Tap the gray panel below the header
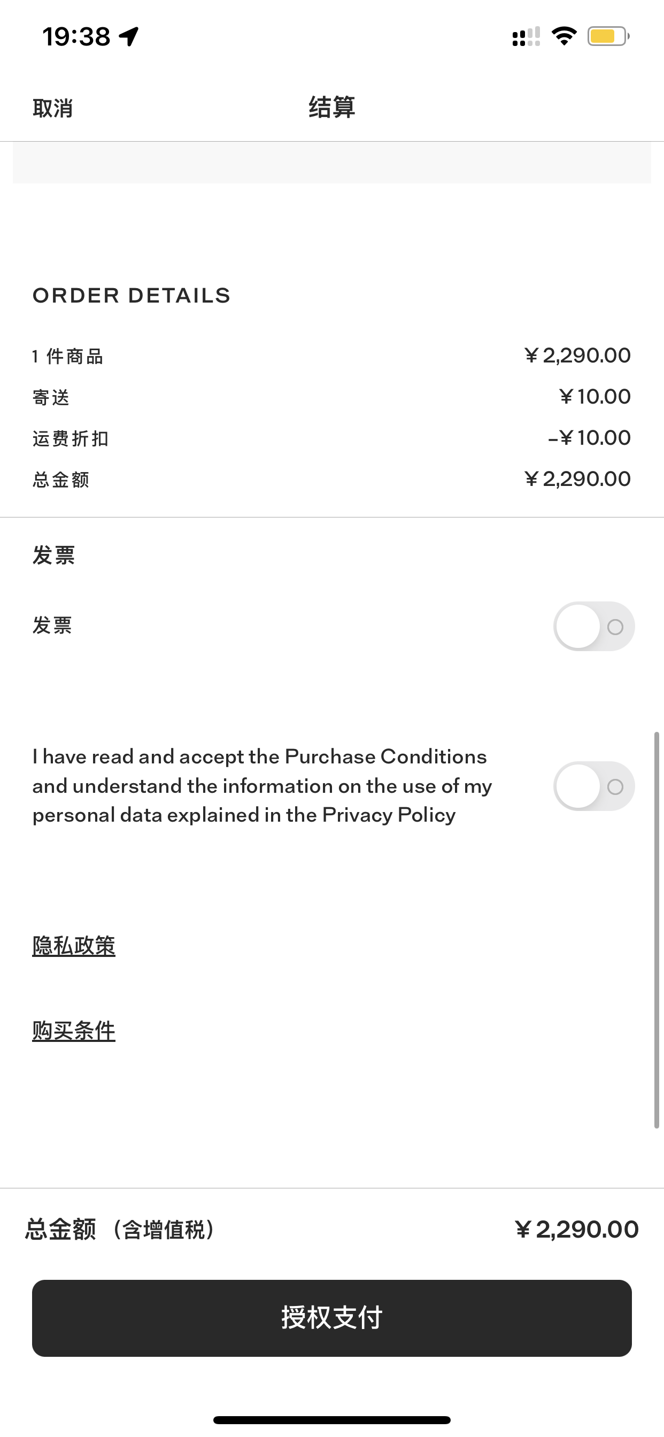The image size is (664, 1437). coord(332,163)
